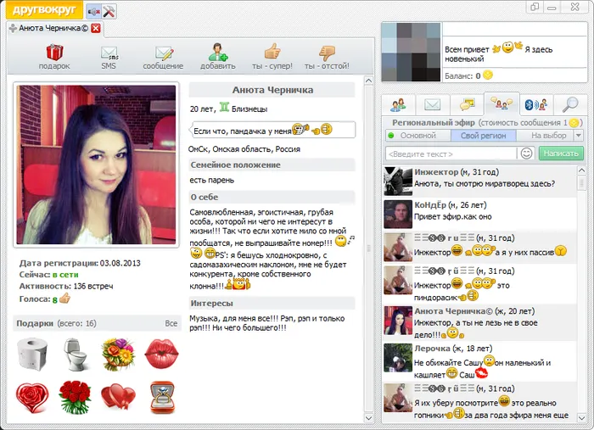Viewport: 594px width, 430px height.
Task: Click chat list scrollbar up arrow
Action: [x=582, y=170]
